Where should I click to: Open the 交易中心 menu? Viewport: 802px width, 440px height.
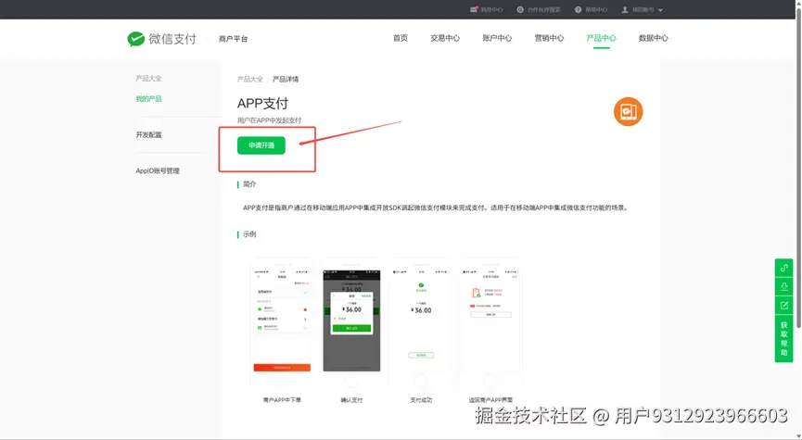pos(445,38)
